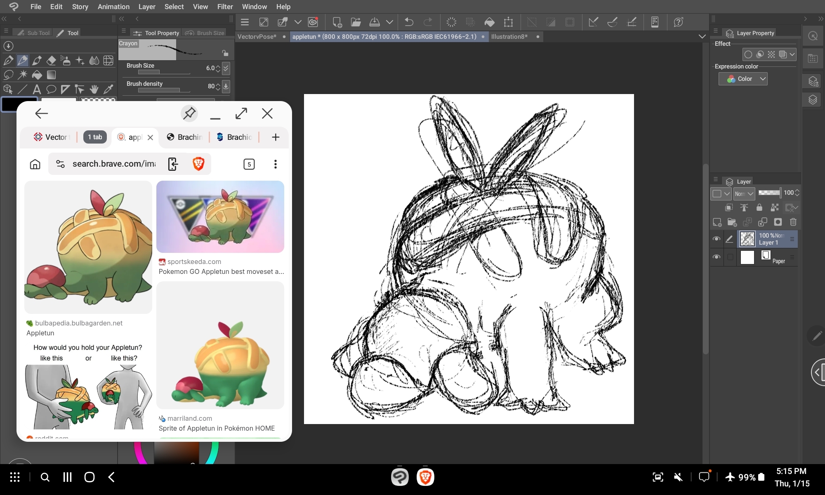
Task: Select the Airbrush tool
Action: click(65, 61)
